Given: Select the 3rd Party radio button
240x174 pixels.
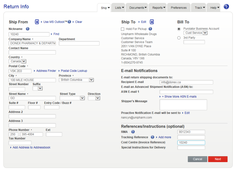Looking at the screenshot, I should pos(179,38).
